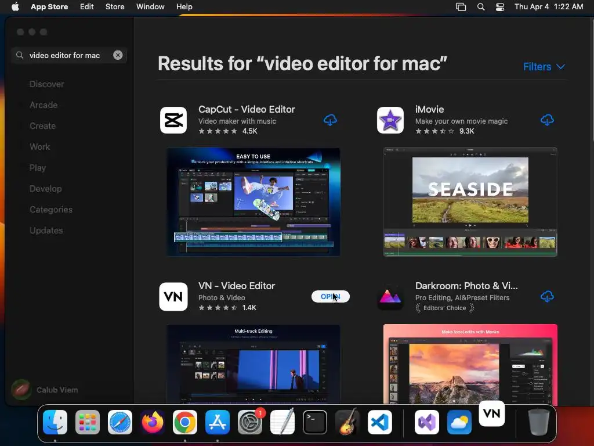This screenshot has width=594, height=446.
Task: Click the iMovie 9.3K star rating
Action: click(x=444, y=131)
